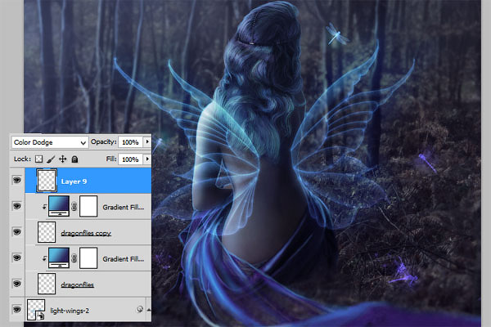Select the lower Gradient Fill layer name

124,259
